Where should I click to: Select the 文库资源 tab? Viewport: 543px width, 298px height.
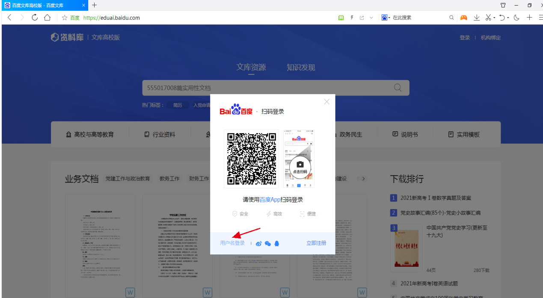pyautogui.click(x=251, y=68)
